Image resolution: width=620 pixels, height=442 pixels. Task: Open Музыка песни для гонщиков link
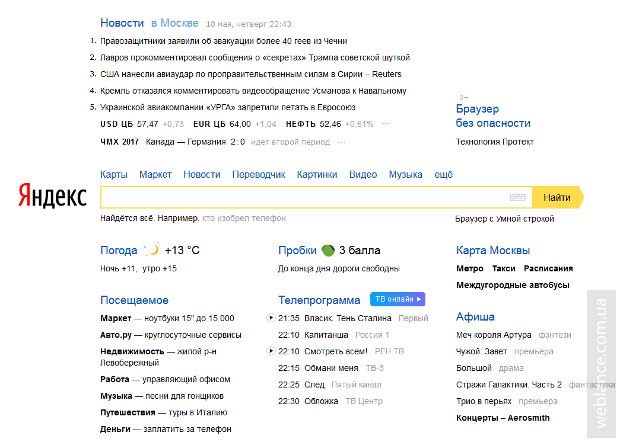(x=162, y=396)
